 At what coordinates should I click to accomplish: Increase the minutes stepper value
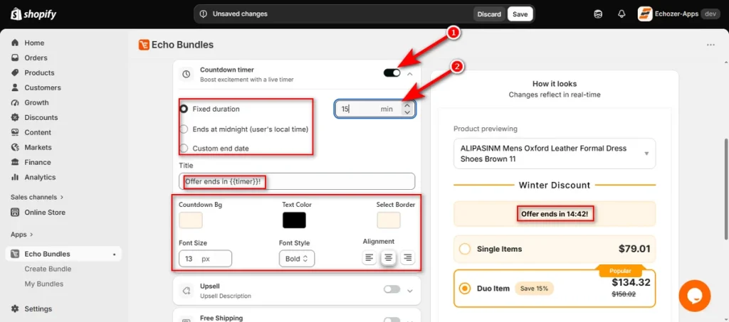(407, 106)
